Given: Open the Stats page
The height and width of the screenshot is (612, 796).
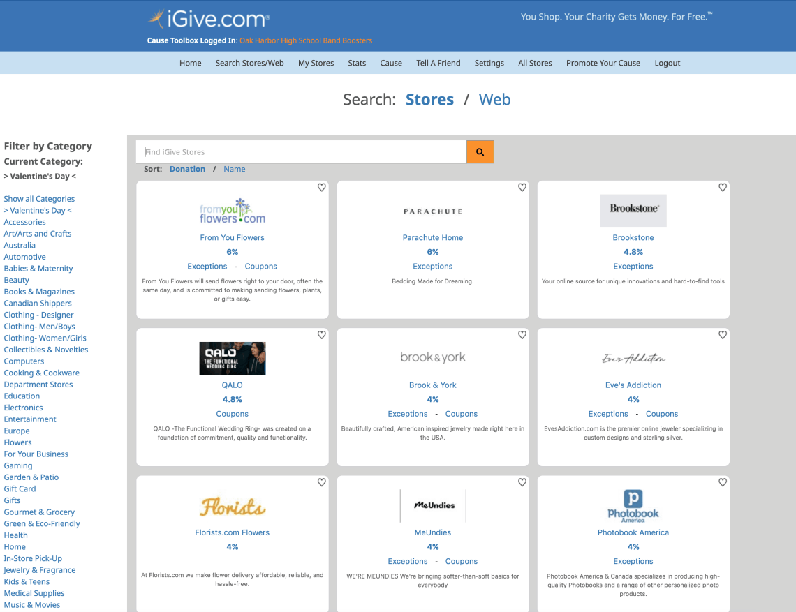Looking at the screenshot, I should [x=357, y=63].
